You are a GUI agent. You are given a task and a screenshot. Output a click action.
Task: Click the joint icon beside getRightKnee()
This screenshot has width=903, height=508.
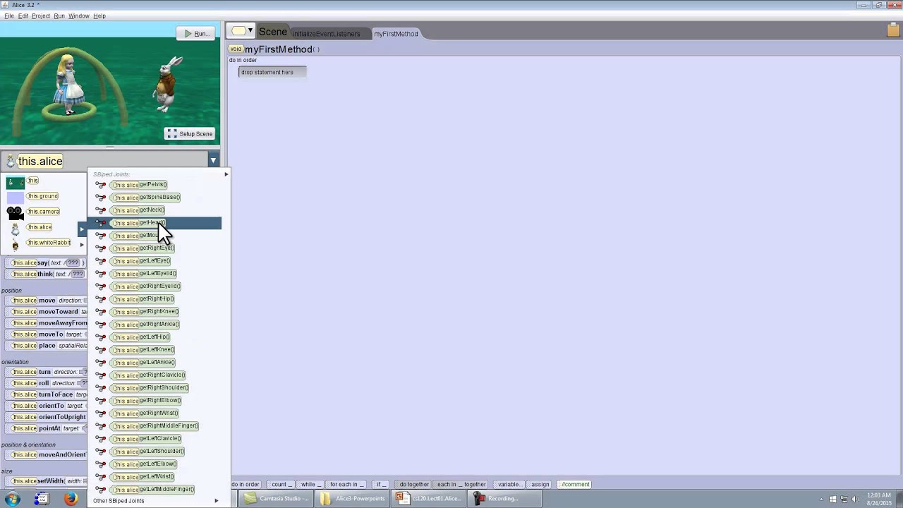[x=101, y=312]
